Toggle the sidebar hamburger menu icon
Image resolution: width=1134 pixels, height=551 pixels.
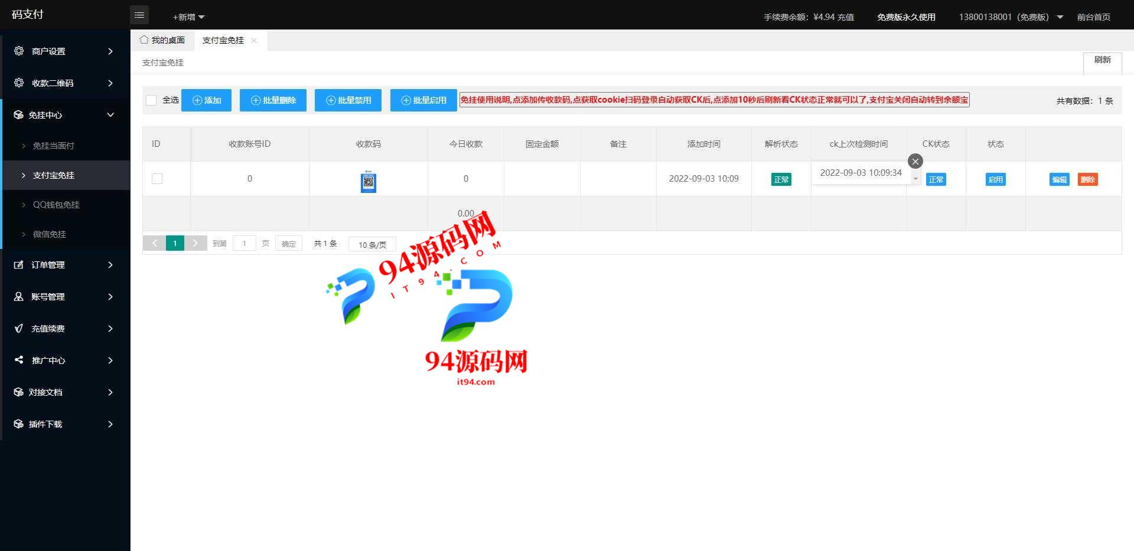point(139,15)
